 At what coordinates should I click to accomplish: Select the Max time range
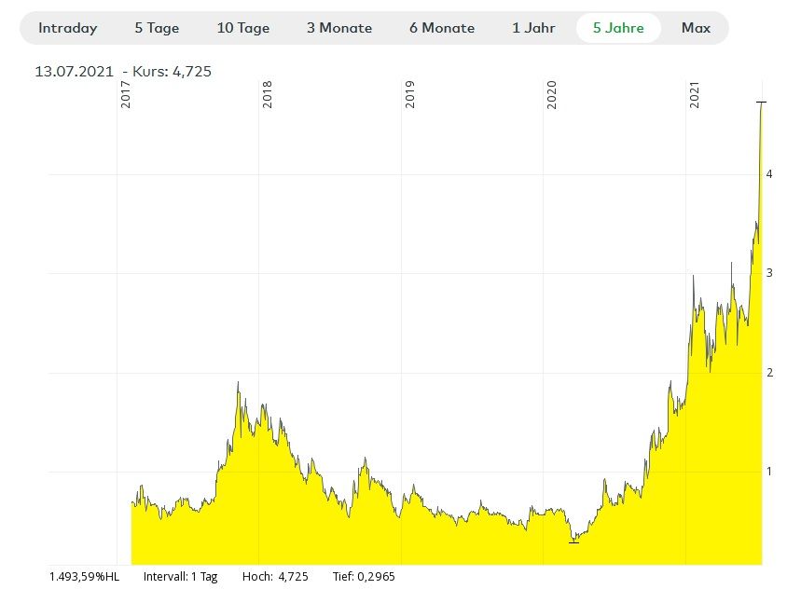(696, 28)
